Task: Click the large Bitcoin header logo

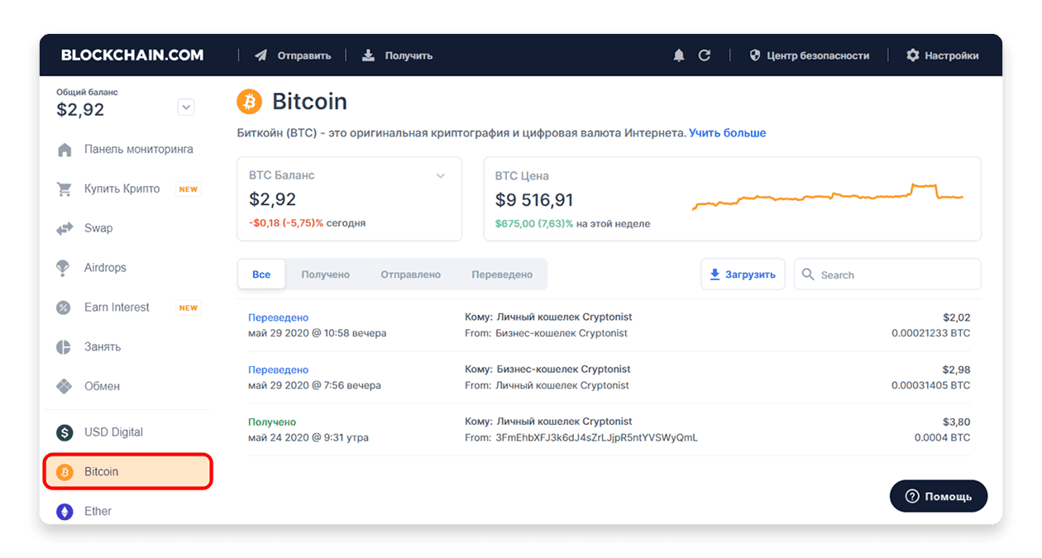Action: [x=249, y=102]
